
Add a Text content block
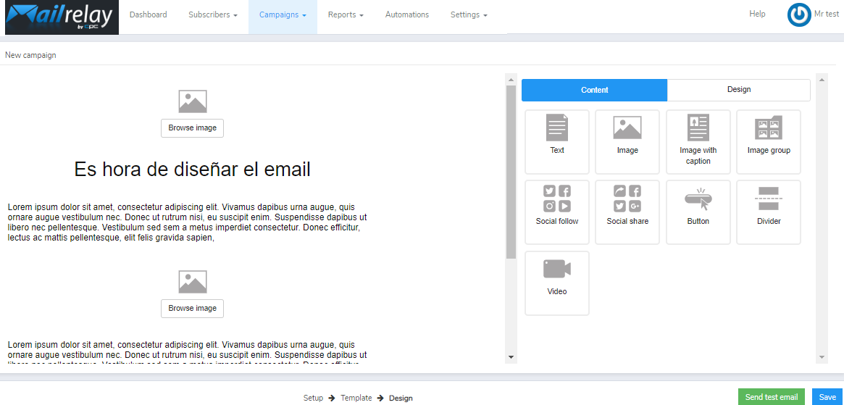pos(556,142)
